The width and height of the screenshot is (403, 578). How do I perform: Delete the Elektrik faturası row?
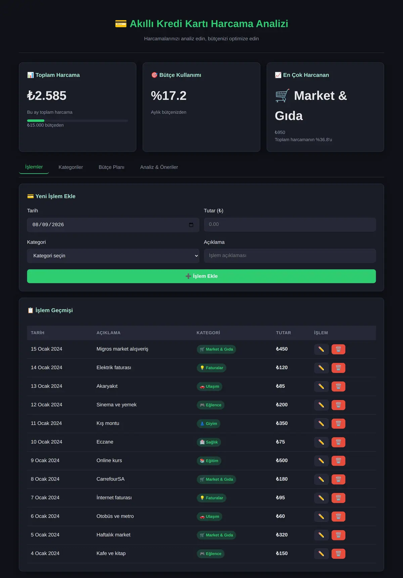(338, 368)
